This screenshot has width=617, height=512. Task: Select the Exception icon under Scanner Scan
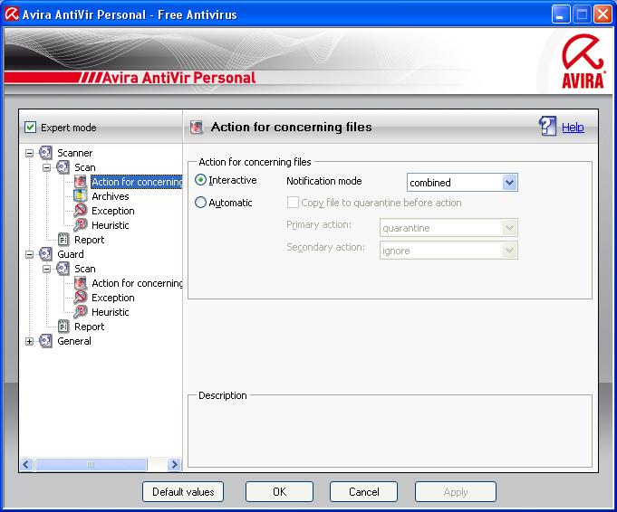tap(81, 211)
